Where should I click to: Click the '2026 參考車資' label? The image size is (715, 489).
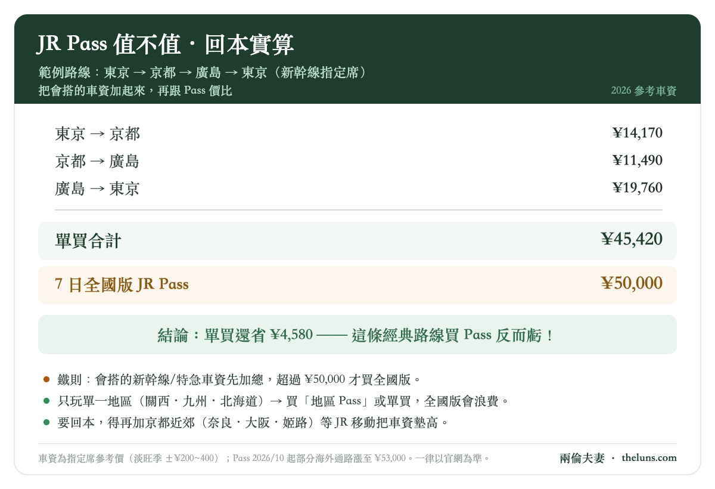tap(643, 91)
